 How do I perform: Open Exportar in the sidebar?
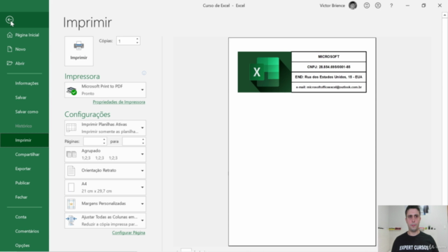(24, 169)
